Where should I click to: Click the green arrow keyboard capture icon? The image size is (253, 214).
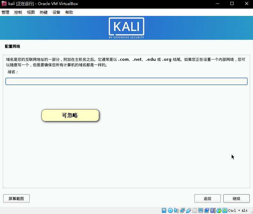[225, 210]
